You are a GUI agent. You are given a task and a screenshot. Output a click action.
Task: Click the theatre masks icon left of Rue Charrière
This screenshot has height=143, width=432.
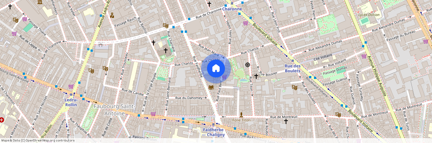click(166, 25)
